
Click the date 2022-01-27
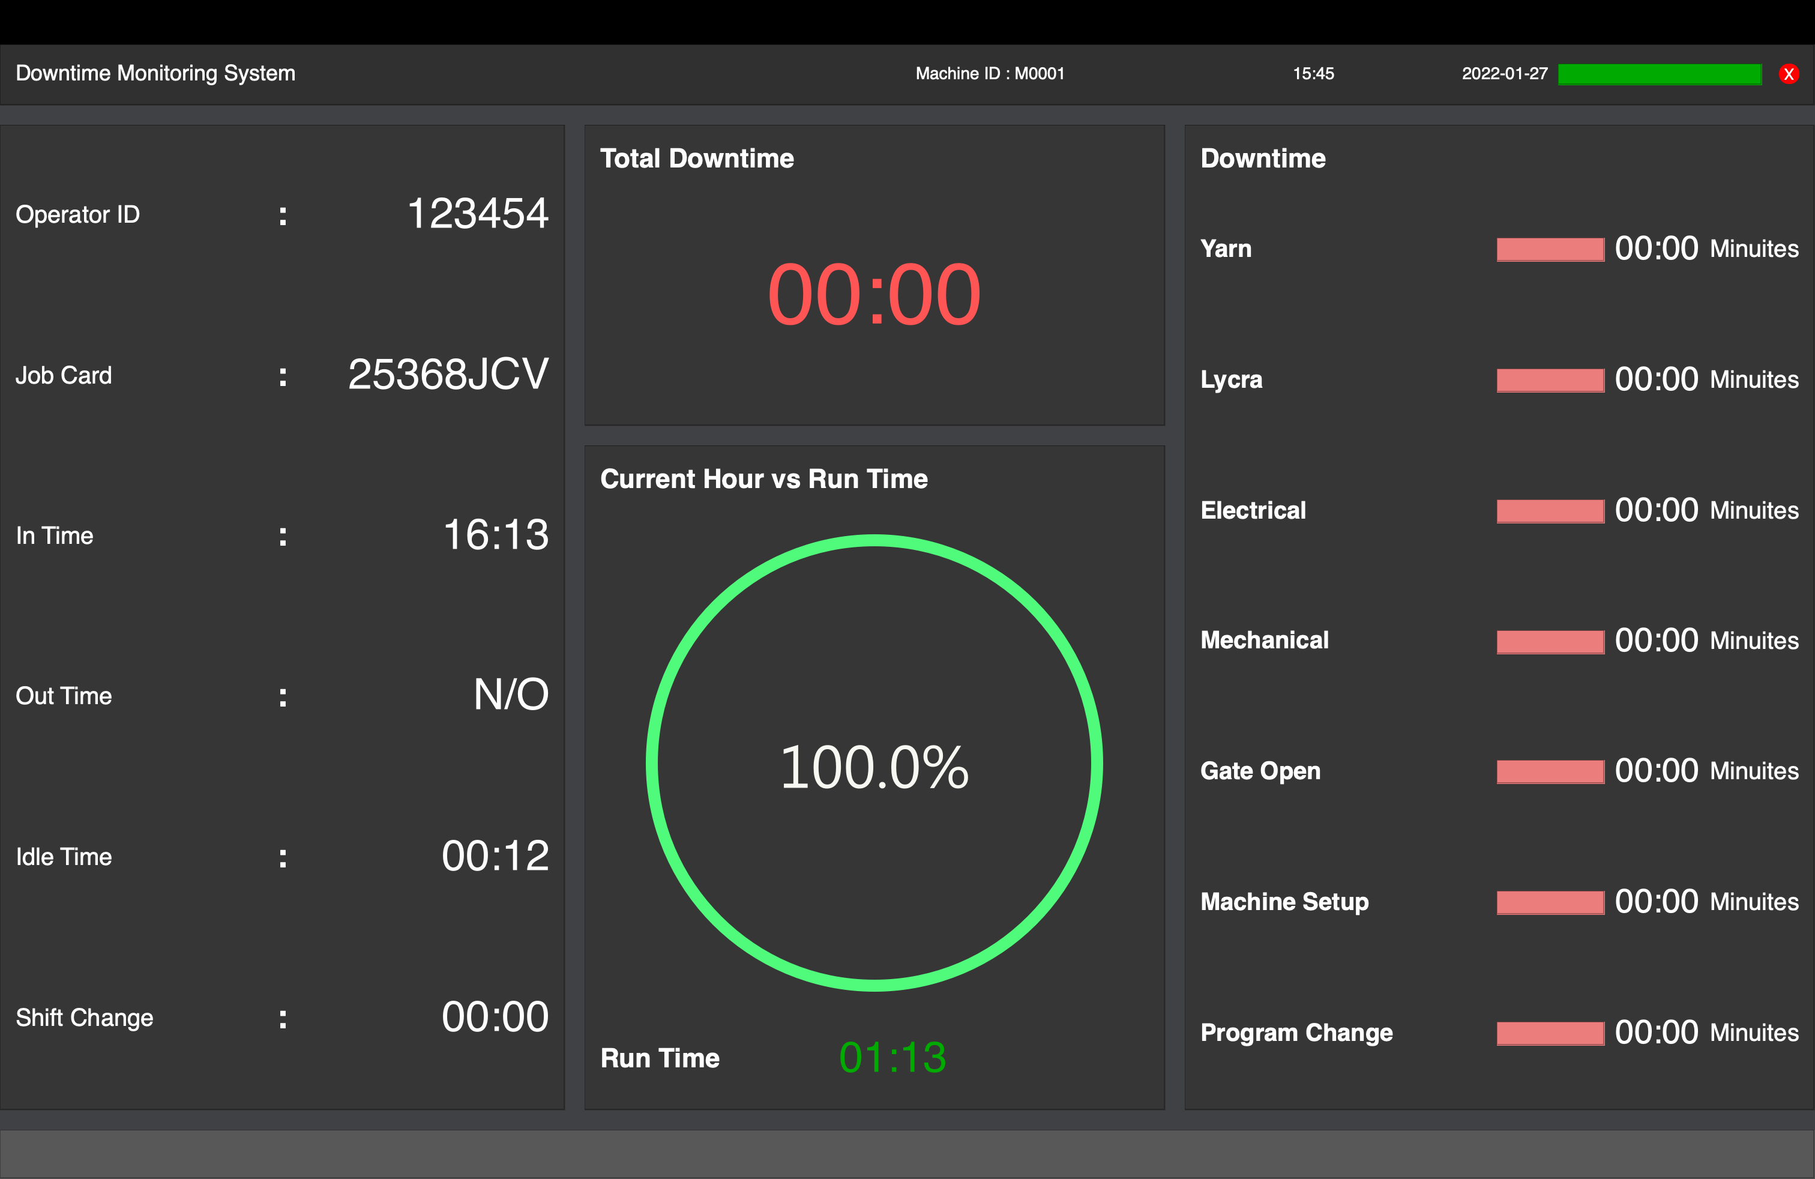pyautogui.click(x=1505, y=74)
